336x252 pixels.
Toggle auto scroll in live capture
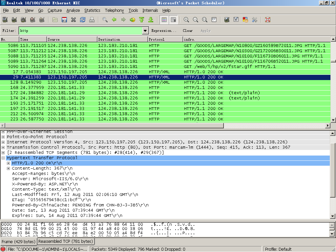173,20
